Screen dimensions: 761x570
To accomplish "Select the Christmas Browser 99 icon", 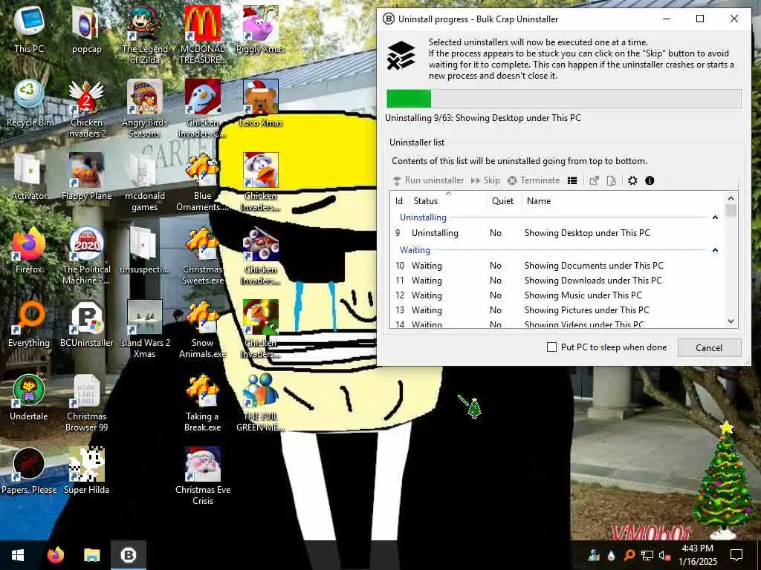I will [86, 403].
